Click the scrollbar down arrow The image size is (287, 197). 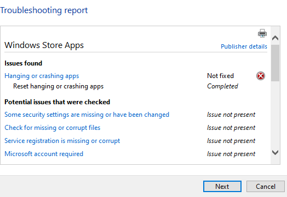(x=275, y=152)
